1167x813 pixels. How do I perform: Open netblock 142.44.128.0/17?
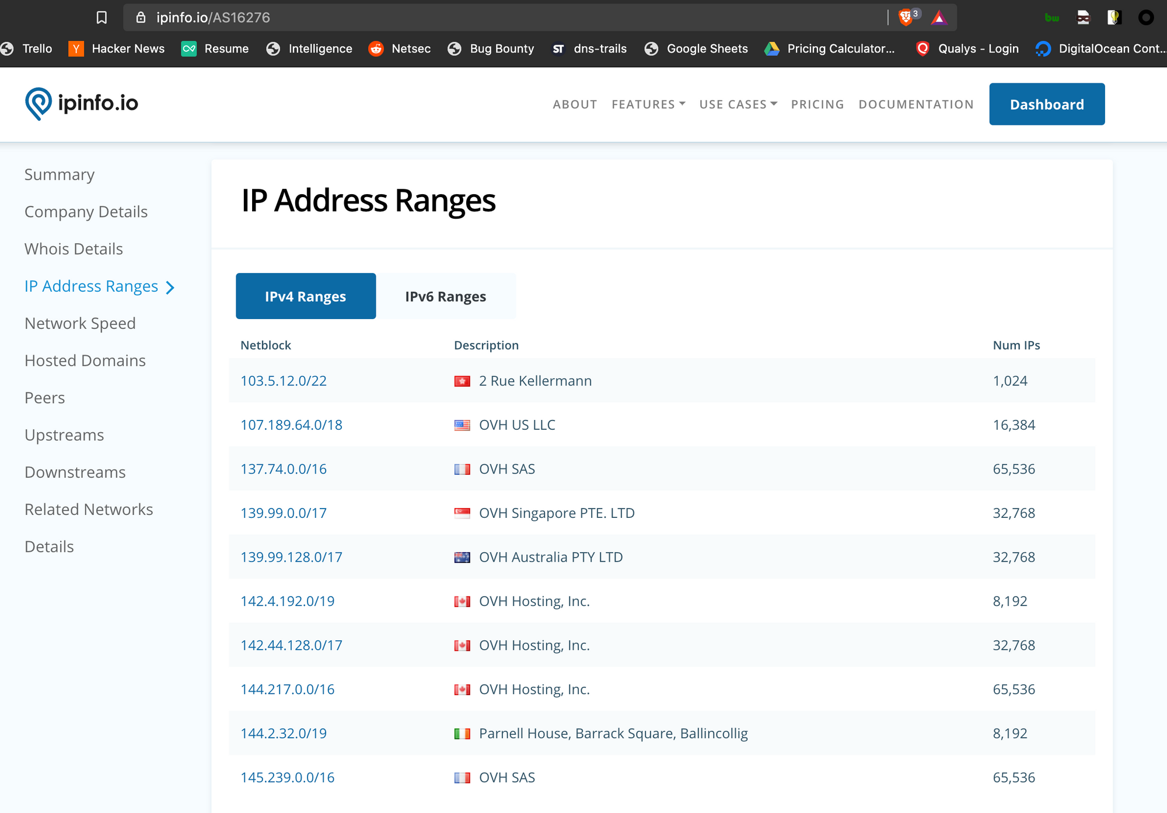(291, 646)
